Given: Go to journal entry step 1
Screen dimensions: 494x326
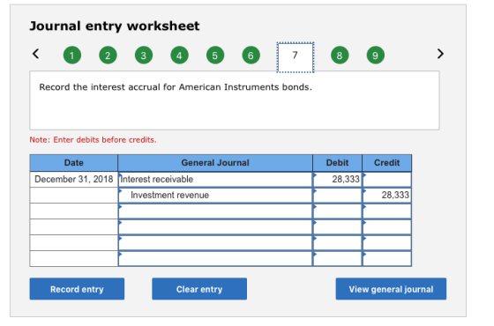Looking at the screenshot, I should (x=72, y=56).
